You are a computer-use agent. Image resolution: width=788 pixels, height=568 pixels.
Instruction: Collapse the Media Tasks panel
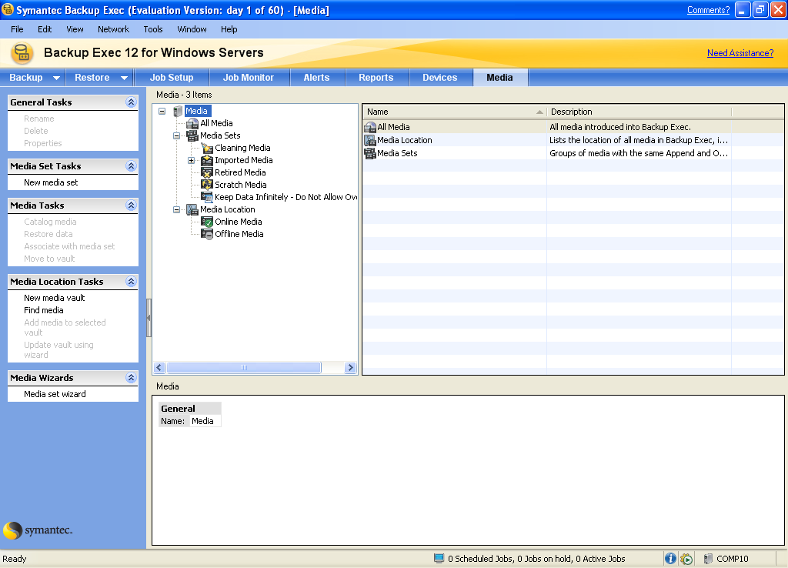click(x=131, y=205)
